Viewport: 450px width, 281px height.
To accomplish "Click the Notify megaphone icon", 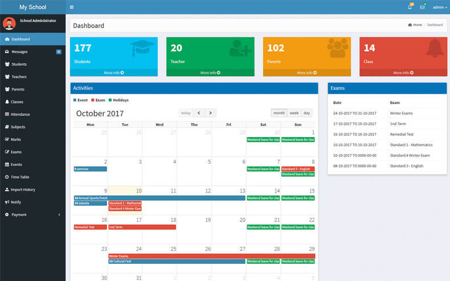I will [x=7, y=202].
